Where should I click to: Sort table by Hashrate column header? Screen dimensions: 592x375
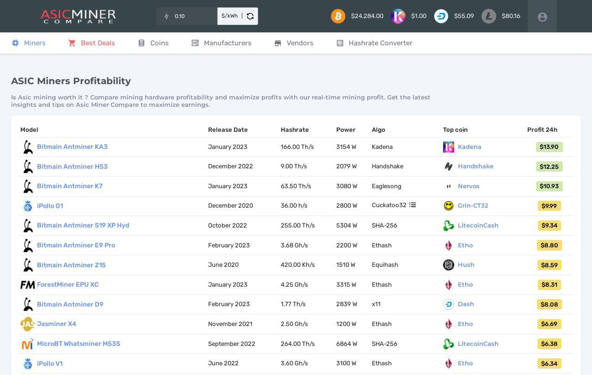click(295, 130)
